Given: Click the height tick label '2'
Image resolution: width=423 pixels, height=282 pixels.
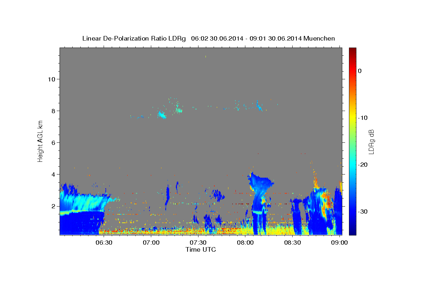Looking at the screenshot, I should 54,206.
